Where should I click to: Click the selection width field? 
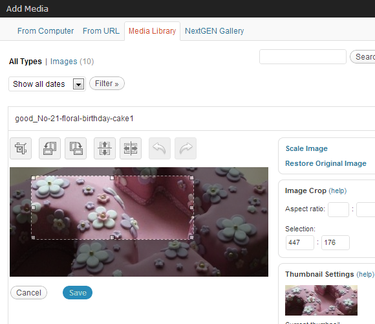(x=300, y=242)
